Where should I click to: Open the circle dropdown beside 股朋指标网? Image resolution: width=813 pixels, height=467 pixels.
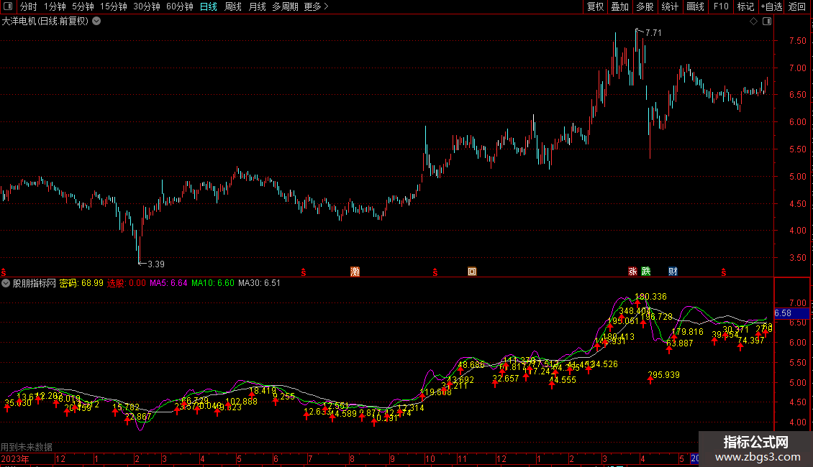[x=6, y=283]
